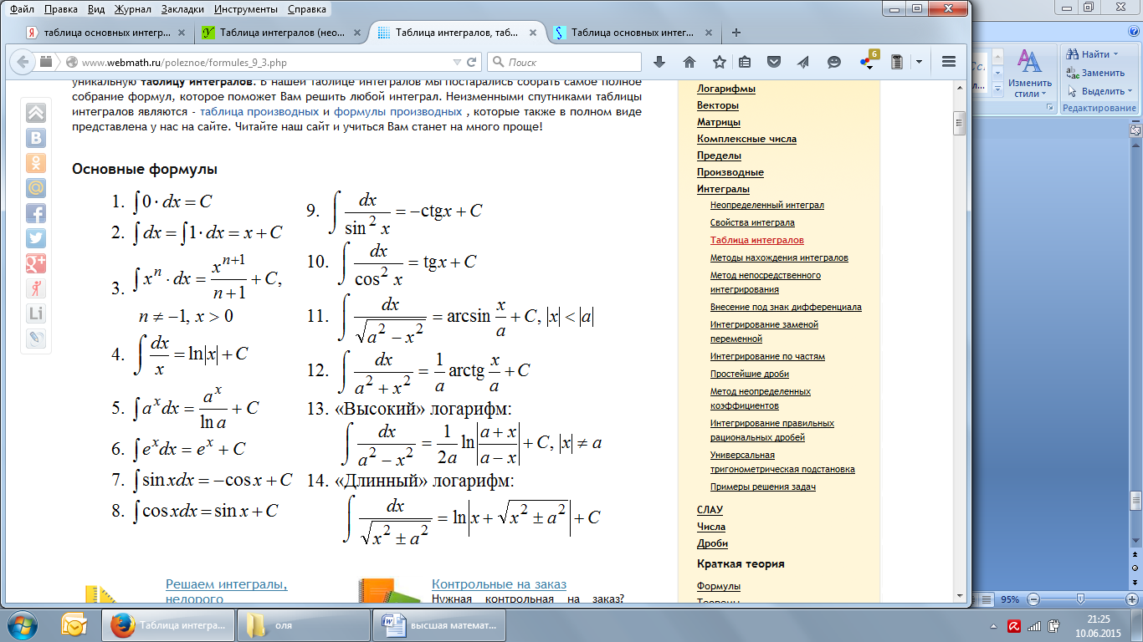Open the Windows Start button
The height and width of the screenshot is (642, 1143).
click(x=23, y=624)
